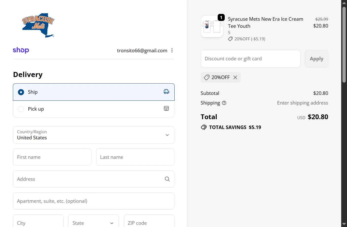Image resolution: width=347 pixels, height=227 pixels.
Task: Click the ZIP code field
Action: (x=149, y=223)
